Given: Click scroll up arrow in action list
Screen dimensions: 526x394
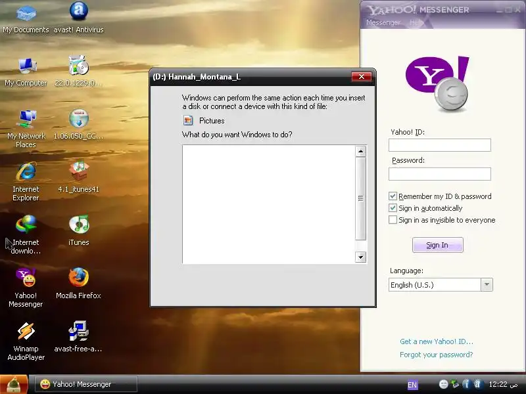Looking at the screenshot, I should [x=360, y=152].
